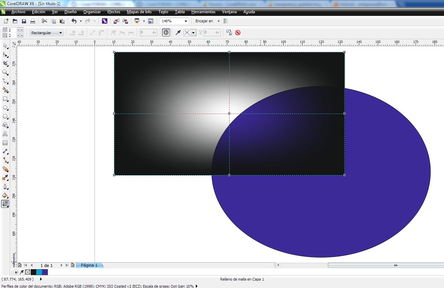This screenshot has height=288, width=444.
Task: Open the Efectos menu
Action: pos(114,12)
